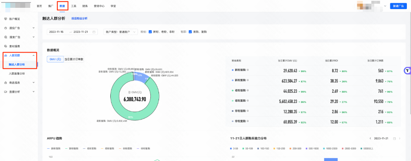Viewport: 411px width, 161px height.
Task: Click the 500-1000 purple legend swatch
Action: tap(306, 149)
